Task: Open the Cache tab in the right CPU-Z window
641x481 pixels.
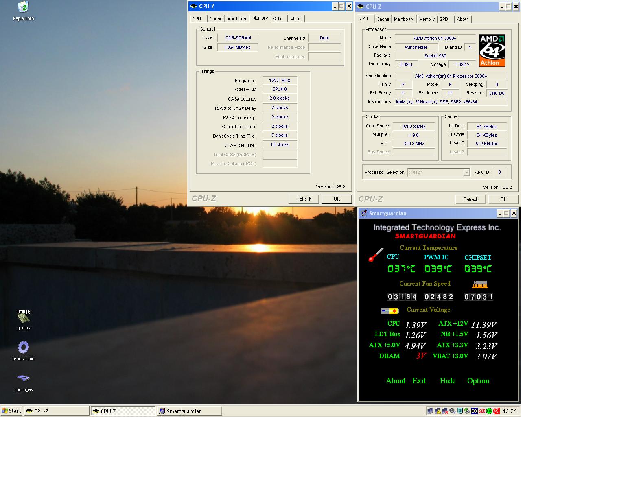Action: (x=383, y=19)
